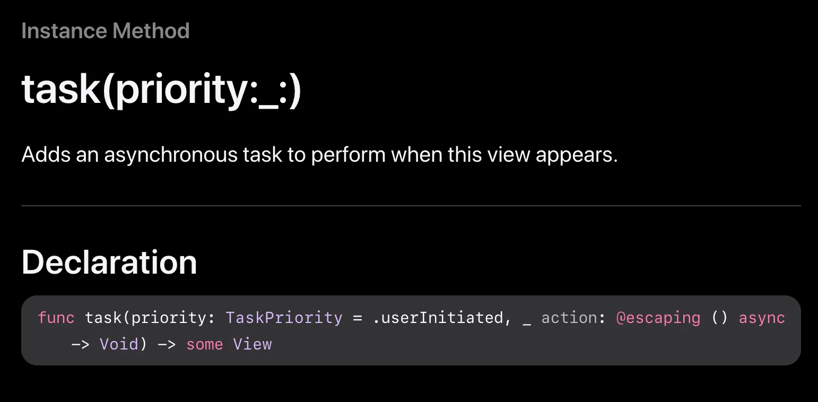Click the task(priority:_:) page title
The image size is (818, 402).
pyautogui.click(x=161, y=90)
